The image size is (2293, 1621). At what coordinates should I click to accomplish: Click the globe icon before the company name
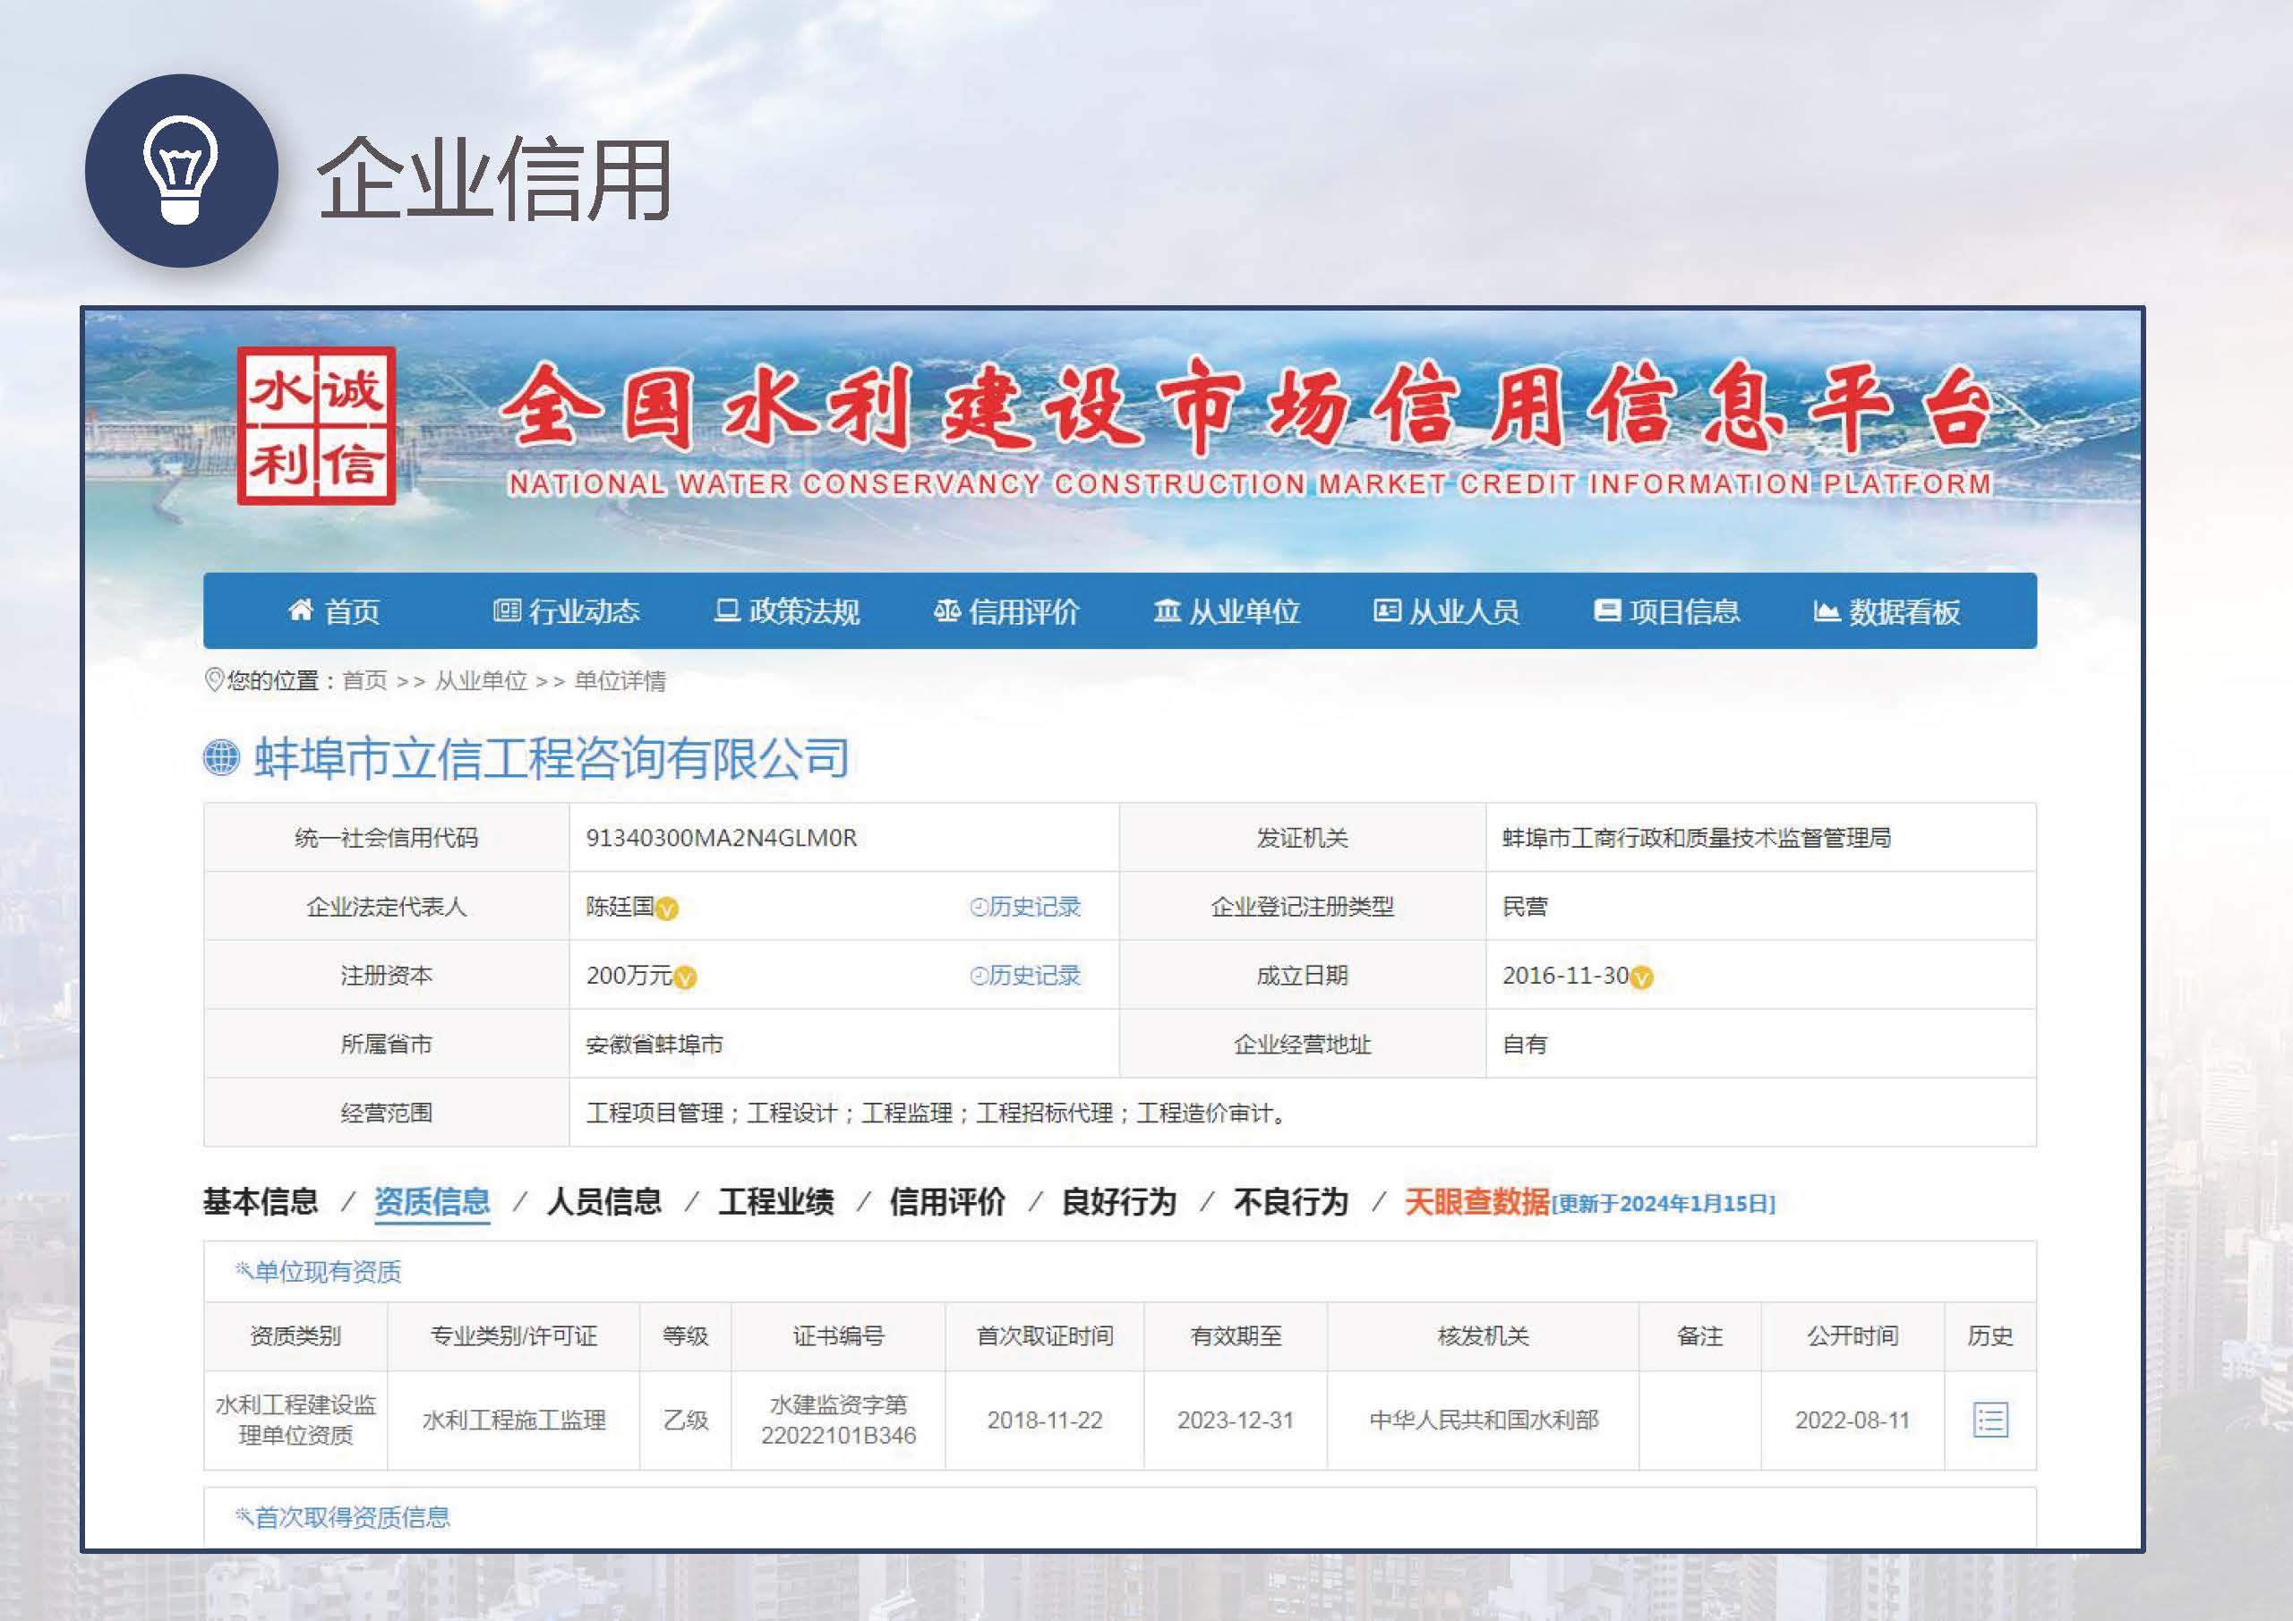coord(222,757)
